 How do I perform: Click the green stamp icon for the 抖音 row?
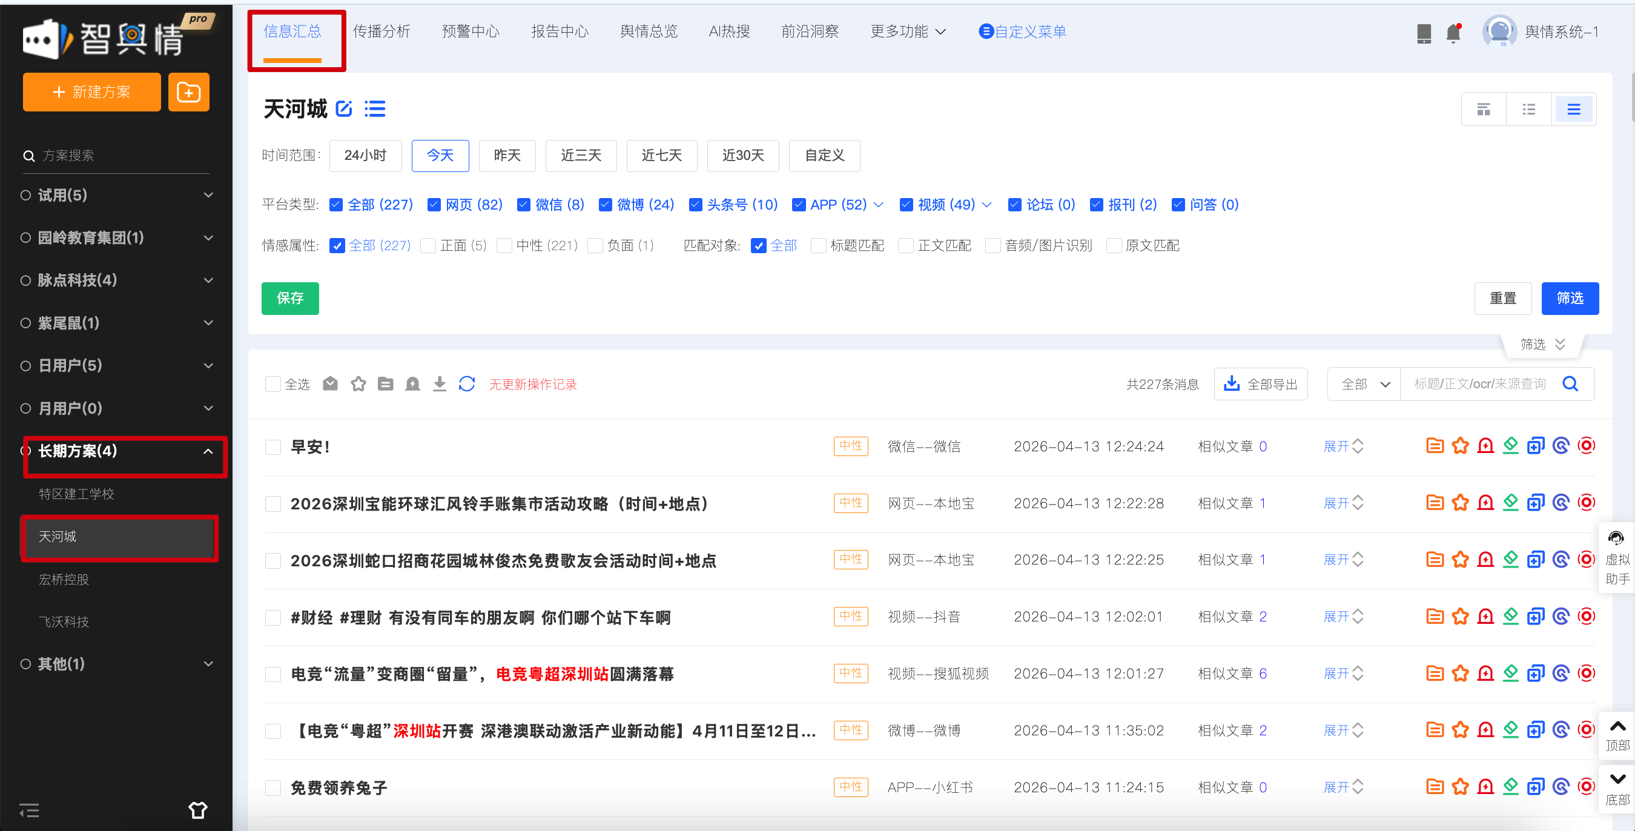point(1511,616)
